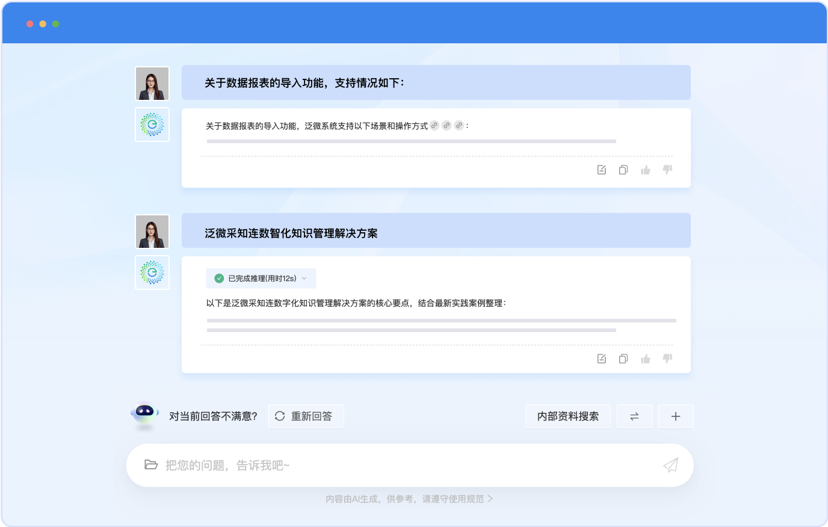Copy the 泛微采知连 knowledge management answer

point(623,359)
